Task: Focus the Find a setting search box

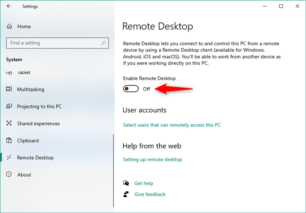Action: pos(58,43)
